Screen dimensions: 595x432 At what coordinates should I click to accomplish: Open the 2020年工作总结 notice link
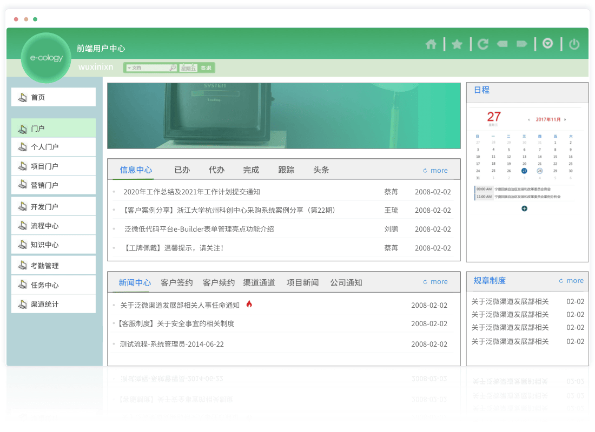point(191,192)
